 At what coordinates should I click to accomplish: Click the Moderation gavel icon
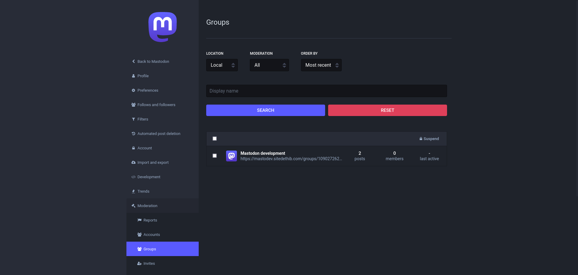click(x=133, y=206)
